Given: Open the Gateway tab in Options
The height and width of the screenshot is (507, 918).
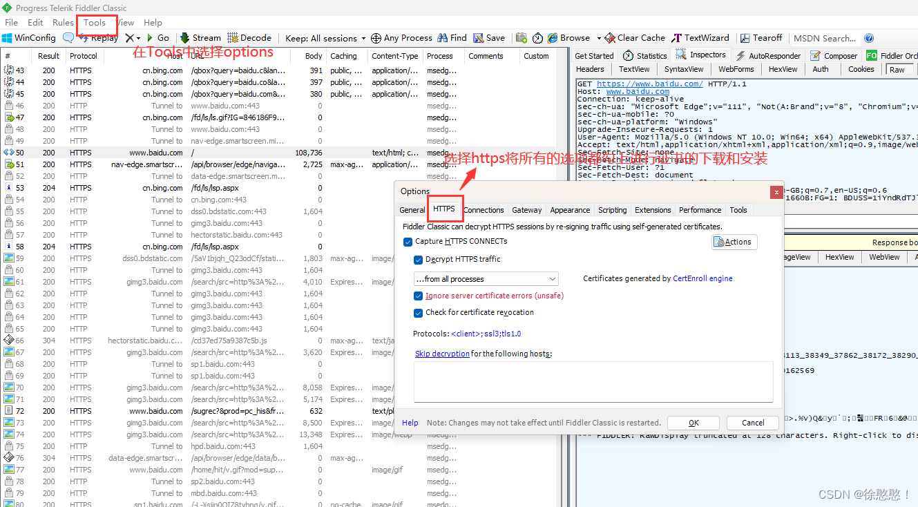Looking at the screenshot, I should (527, 210).
